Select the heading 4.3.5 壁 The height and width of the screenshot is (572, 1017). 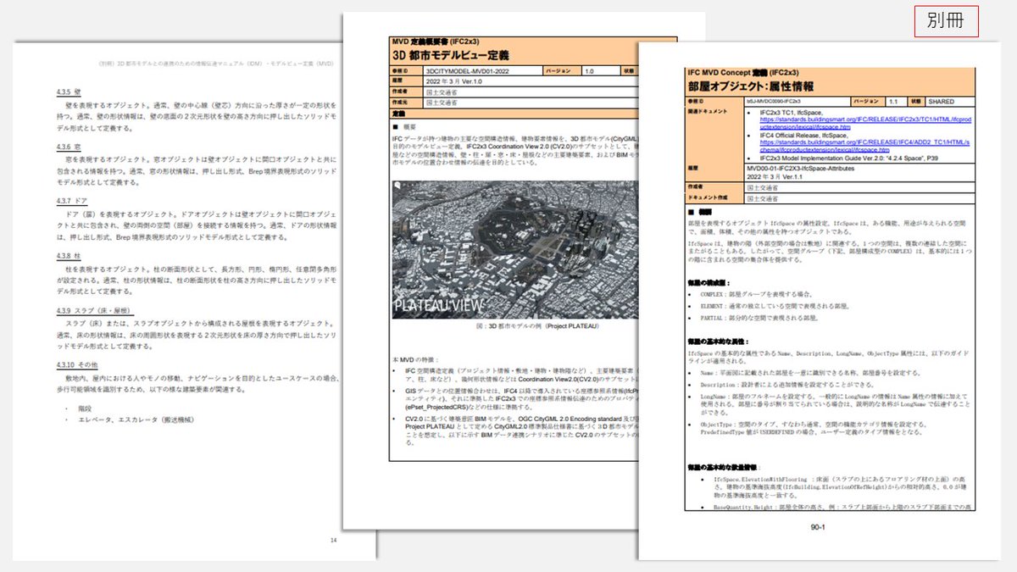click(x=68, y=92)
